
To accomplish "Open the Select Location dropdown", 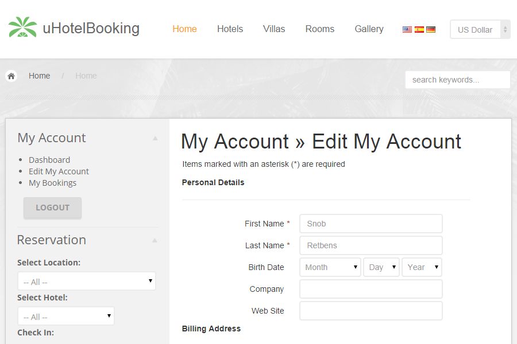I will point(86,282).
